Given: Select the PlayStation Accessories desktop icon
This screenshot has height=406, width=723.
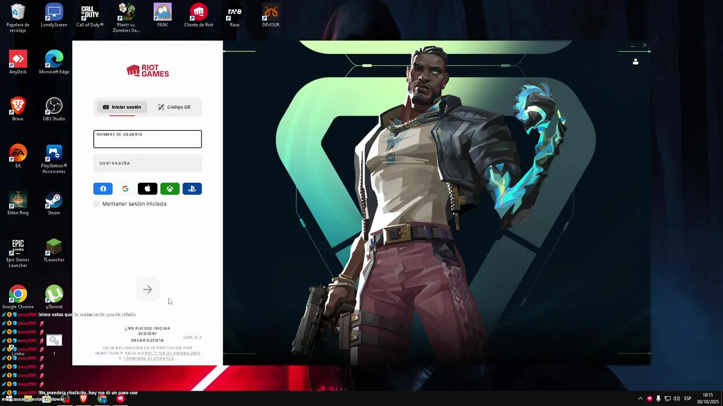Looking at the screenshot, I should 54,159.
